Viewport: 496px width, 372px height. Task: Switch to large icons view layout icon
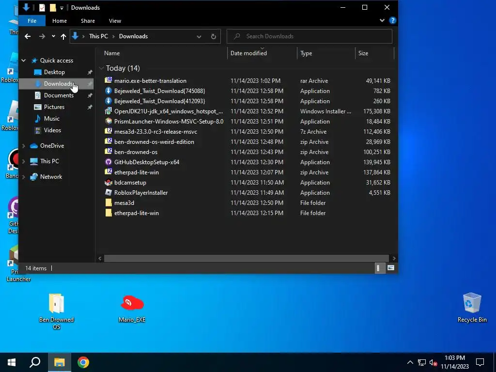(391, 268)
